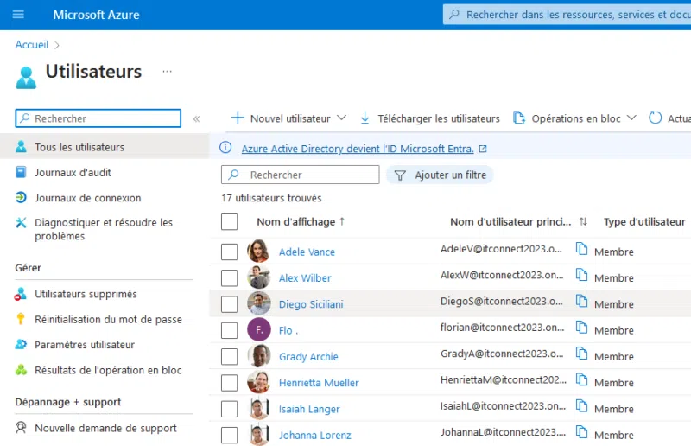Open Henrietta Mueller's user profile link
This screenshot has height=446, width=691.
point(319,383)
